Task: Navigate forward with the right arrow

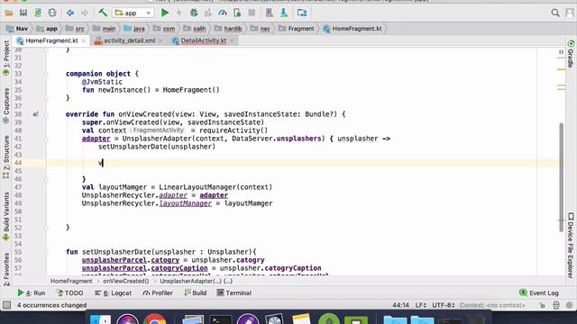Action: click(x=85, y=13)
